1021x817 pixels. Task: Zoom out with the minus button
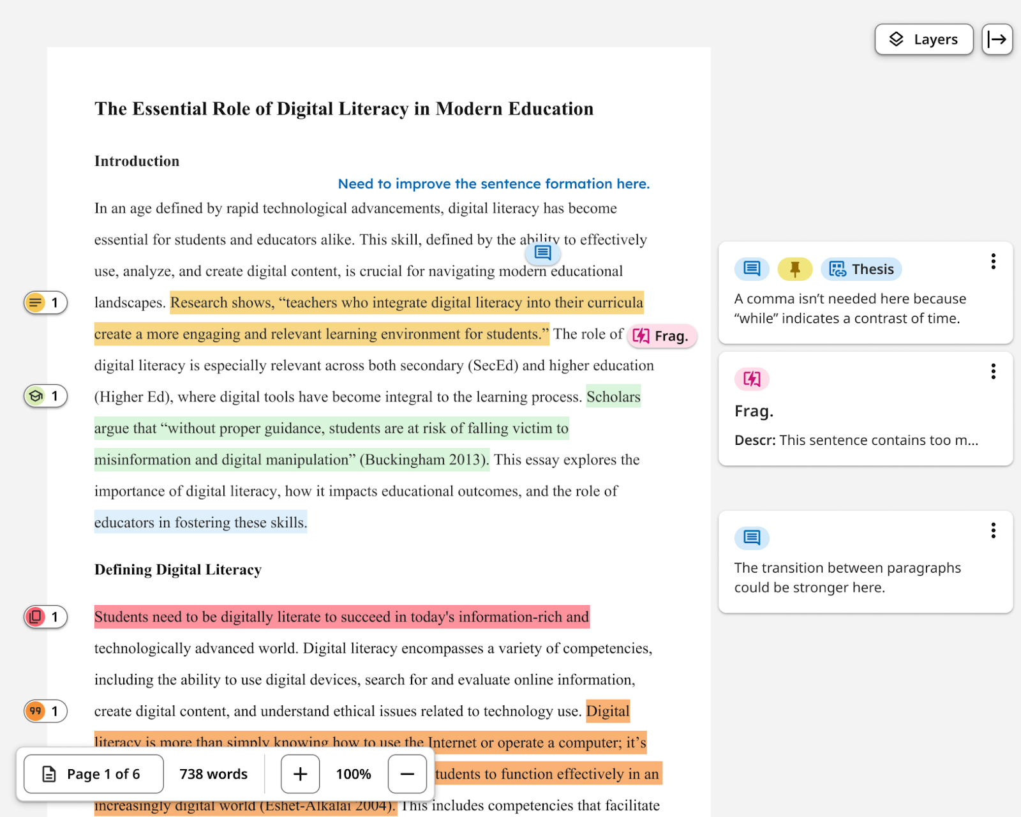point(407,774)
